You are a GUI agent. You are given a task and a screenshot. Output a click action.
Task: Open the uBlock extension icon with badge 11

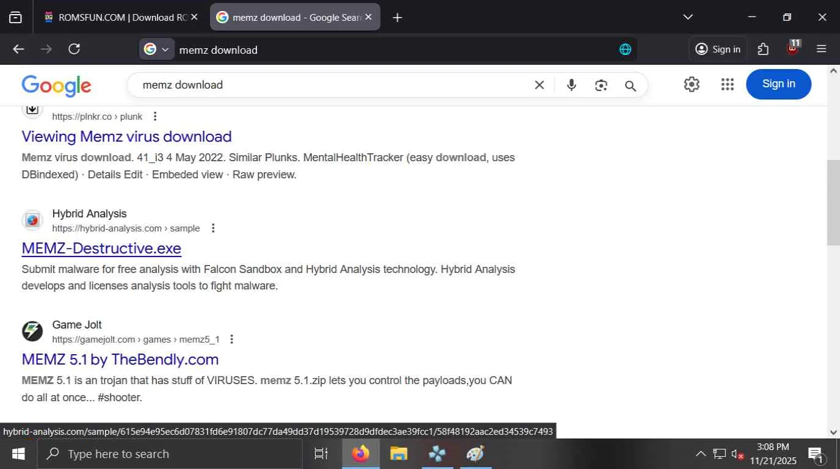793,48
